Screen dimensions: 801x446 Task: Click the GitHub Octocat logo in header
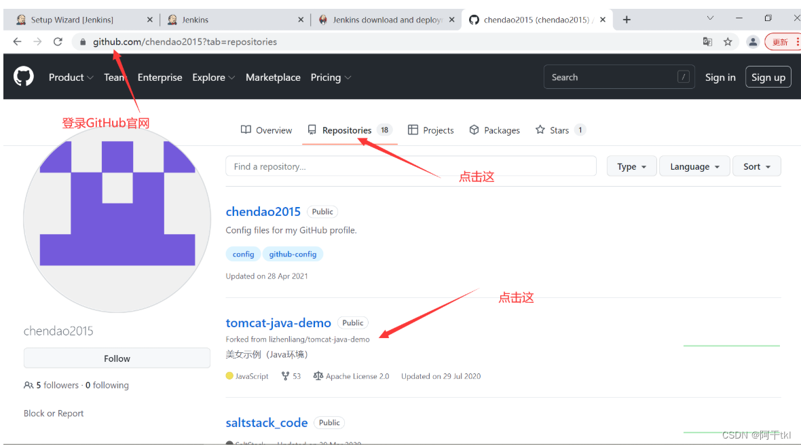(x=24, y=77)
